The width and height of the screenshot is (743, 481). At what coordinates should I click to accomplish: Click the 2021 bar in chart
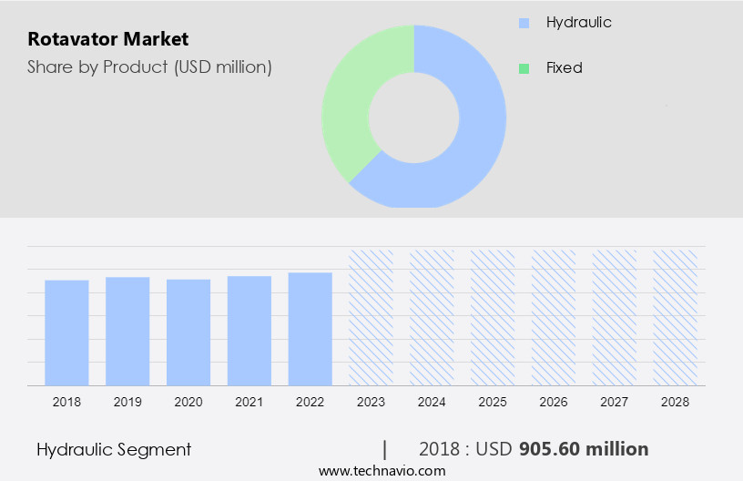[249, 331]
